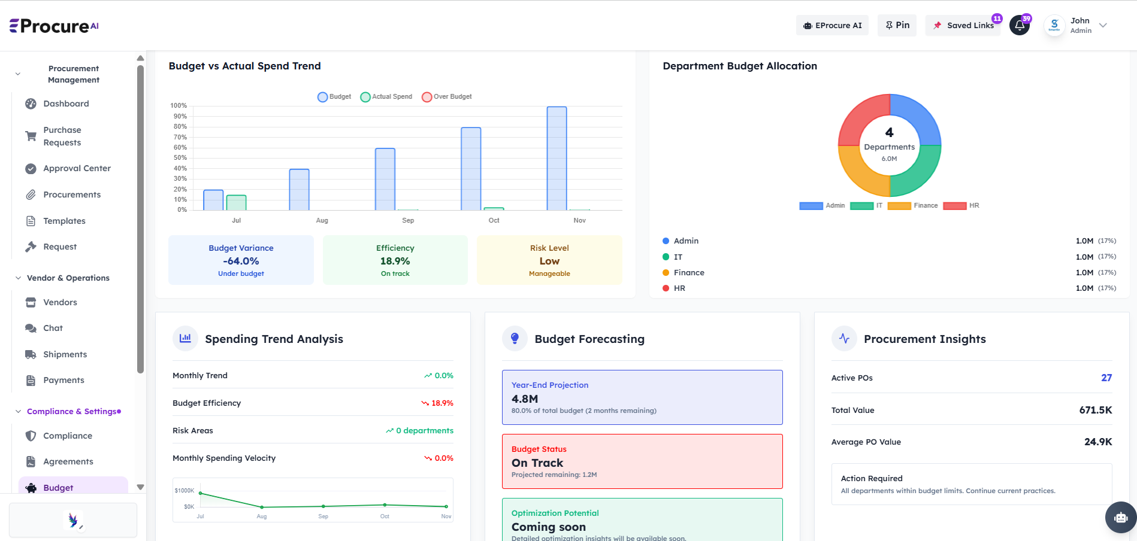Click the Chat bubbles icon
The image size is (1137, 541).
click(31, 328)
